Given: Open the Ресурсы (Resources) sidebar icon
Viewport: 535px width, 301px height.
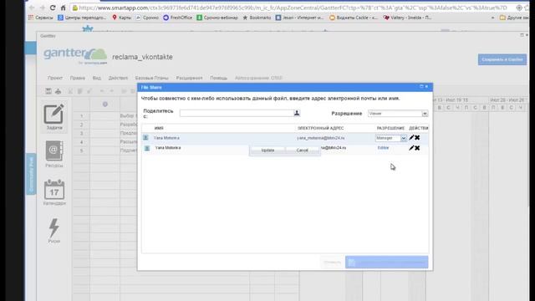Looking at the screenshot, I should 53,154.
